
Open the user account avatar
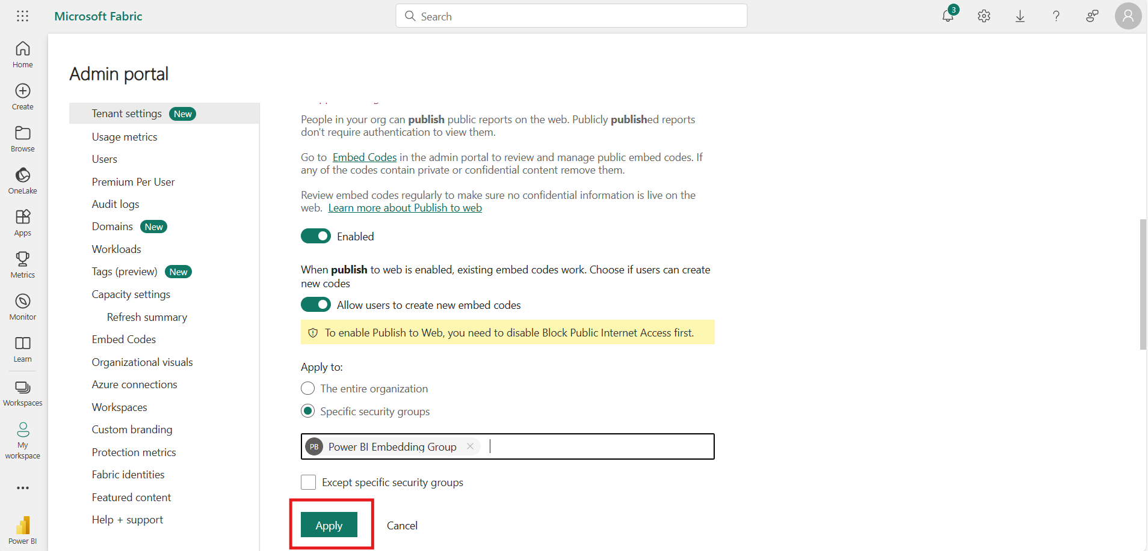pos(1128,16)
